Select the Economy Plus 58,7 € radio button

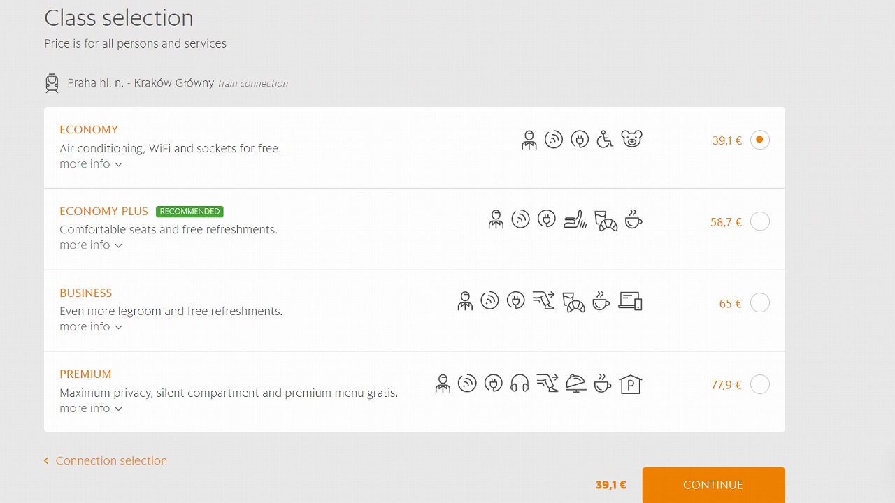coord(760,221)
